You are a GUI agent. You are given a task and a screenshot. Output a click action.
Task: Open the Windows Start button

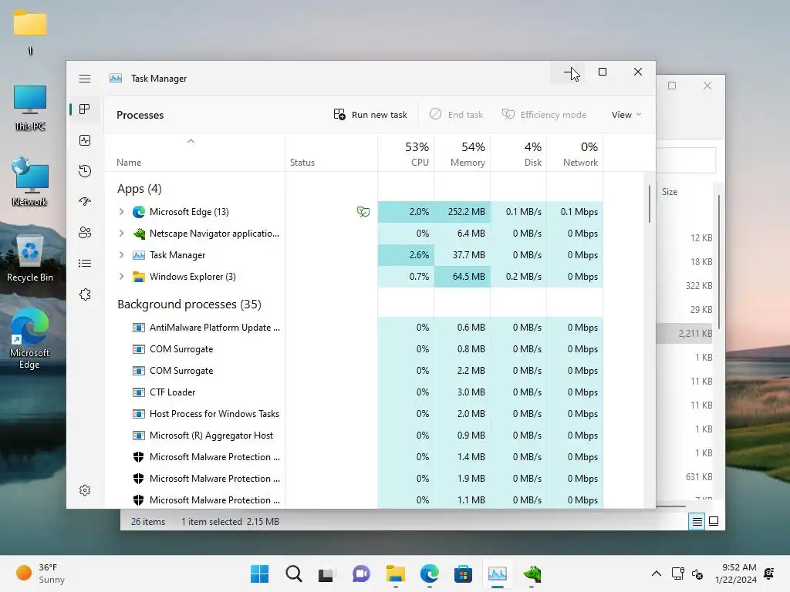(259, 573)
